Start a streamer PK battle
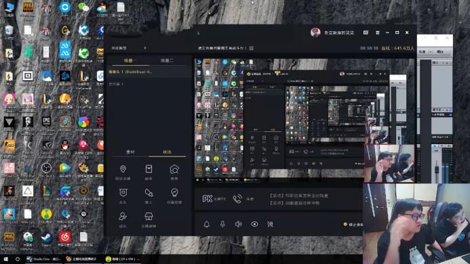 point(214,199)
